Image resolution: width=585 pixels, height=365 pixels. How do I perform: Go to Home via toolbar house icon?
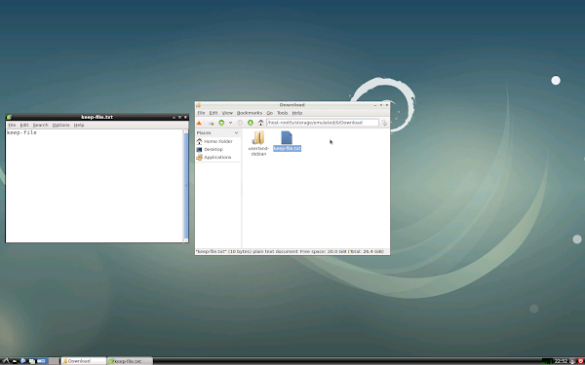point(260,123)
